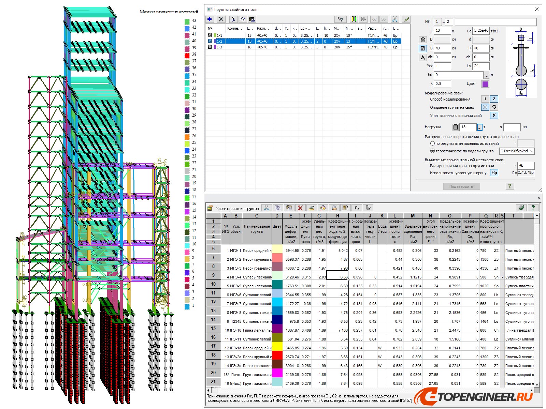Select 'теоретическое по модели грунта' radio option
The image size is (546, 409).
pyautogui.click(x=432, y=151)
